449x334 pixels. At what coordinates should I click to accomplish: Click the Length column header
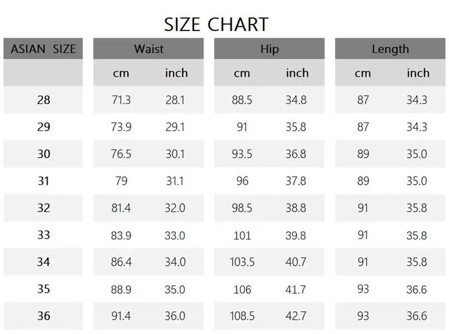[x=390, y=49]
